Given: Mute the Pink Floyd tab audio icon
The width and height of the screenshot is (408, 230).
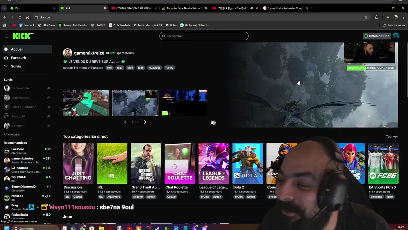Looking at the screenshot, I should tap(251, 8).
